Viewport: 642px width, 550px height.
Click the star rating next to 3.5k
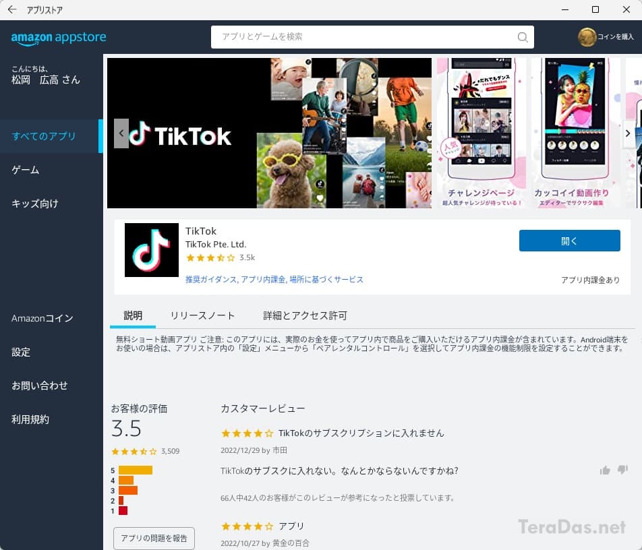[210, 257]
